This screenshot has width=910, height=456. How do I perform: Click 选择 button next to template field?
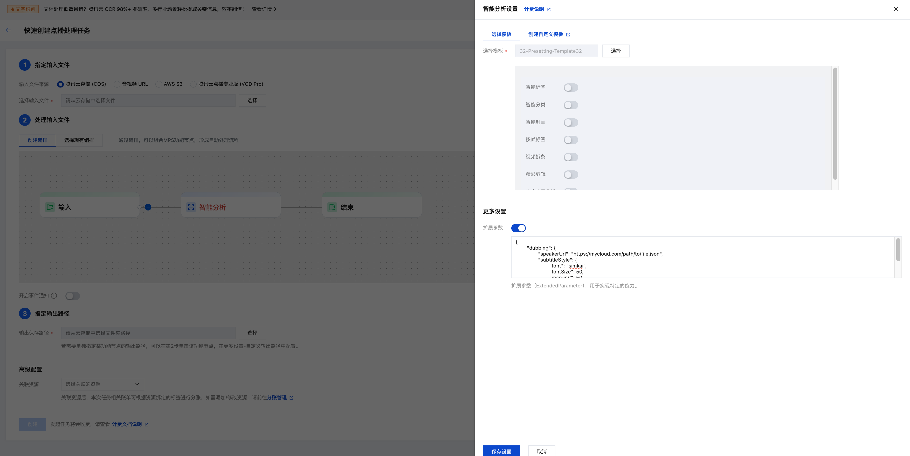tap(615, 51)
